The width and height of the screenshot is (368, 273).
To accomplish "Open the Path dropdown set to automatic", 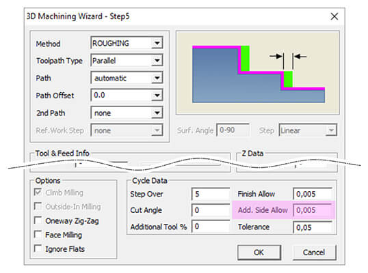I will click(127, 78).
